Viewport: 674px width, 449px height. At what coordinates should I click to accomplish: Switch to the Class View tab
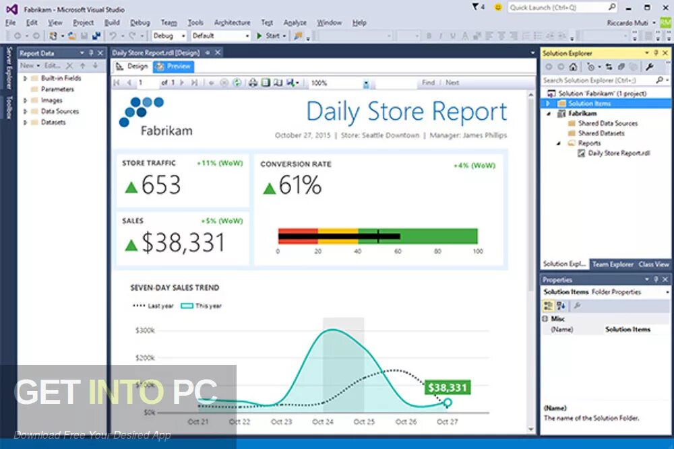[653, 265]
